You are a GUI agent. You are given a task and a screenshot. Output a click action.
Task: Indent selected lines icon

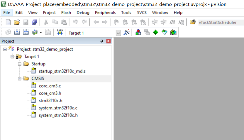pyautogui.click(x=155, y=22)
